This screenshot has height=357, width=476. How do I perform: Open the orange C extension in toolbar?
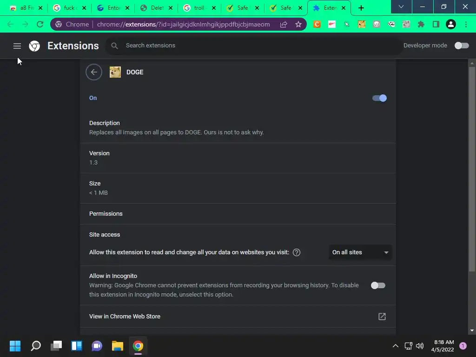[317, 24]
